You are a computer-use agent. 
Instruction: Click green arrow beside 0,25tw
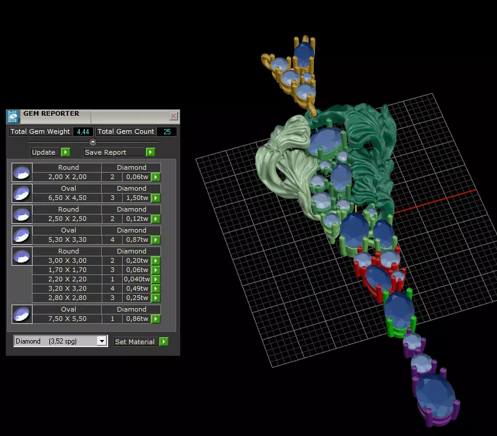click(x=156, y=298)
